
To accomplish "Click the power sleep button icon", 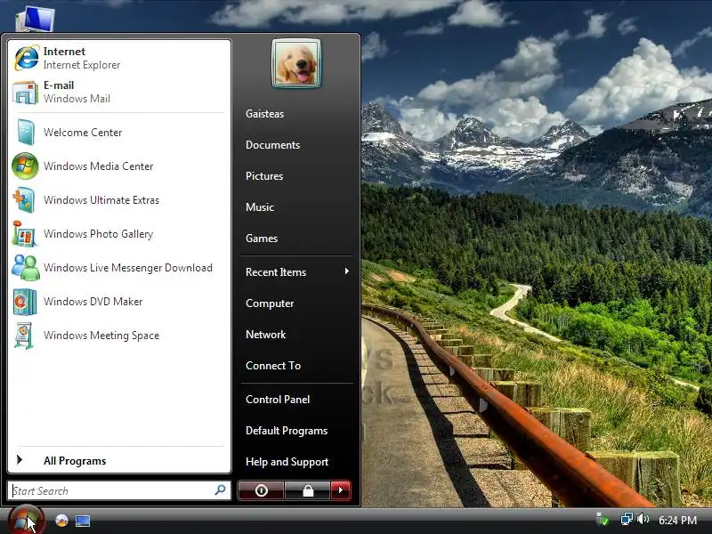I will coord(261,490).
